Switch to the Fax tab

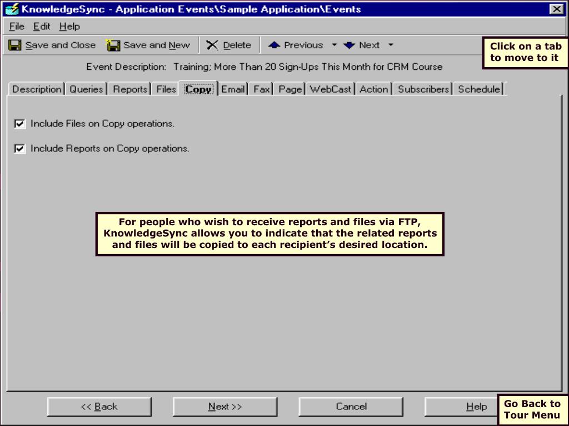tap(262, 89)
